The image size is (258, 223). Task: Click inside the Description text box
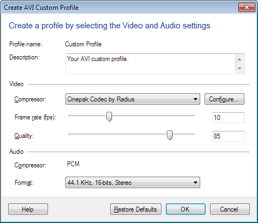[150, 64]
